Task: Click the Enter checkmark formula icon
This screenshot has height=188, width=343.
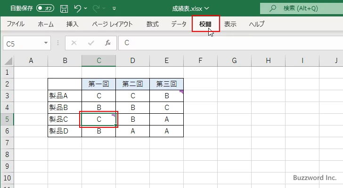Action: coord(91,43)
